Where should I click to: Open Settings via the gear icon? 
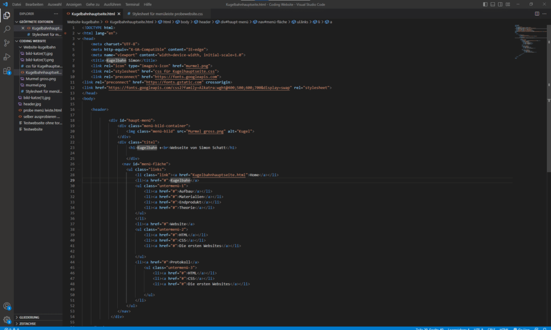click(x=6, y=319)
